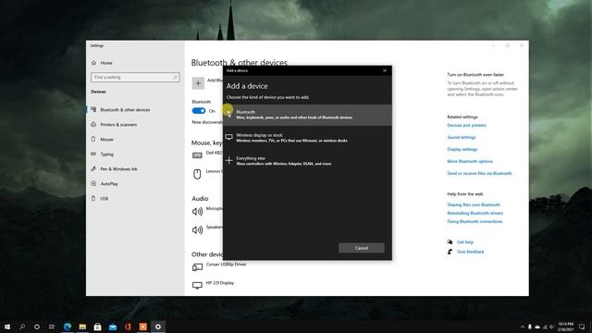Click the Add Bluetooth device plus button
The height and width of the screenshot is (333, 592).
pos(198,83)
